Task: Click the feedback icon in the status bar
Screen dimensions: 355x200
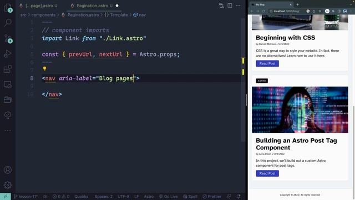Action: pos(229,197)
